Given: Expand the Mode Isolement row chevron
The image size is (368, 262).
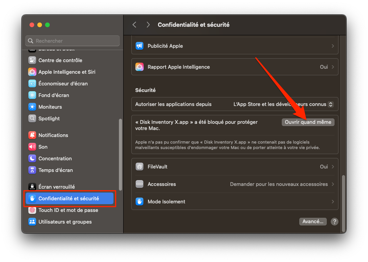Looking at the screenshot, I should (x=333, y=201).
